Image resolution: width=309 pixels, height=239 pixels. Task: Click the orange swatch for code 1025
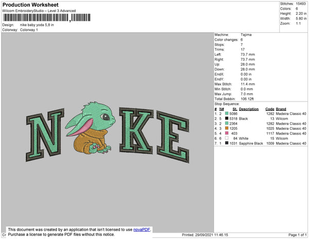click(227, 128)
